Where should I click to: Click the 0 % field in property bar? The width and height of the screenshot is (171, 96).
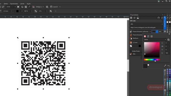pyautogui.click(x=42, y=11)
